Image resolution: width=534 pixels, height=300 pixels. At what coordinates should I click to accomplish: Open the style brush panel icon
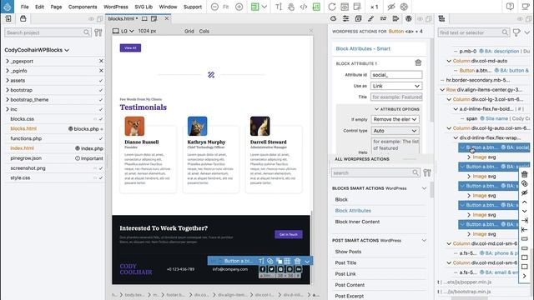(x=370, y=18)
